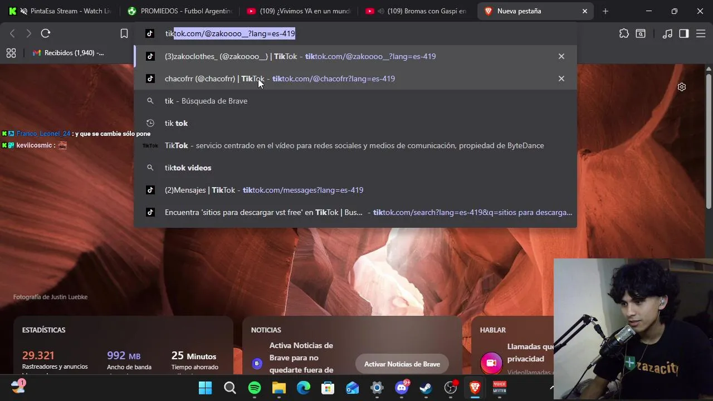Open the tab search icon in toolbar

[x=641, y=33]
